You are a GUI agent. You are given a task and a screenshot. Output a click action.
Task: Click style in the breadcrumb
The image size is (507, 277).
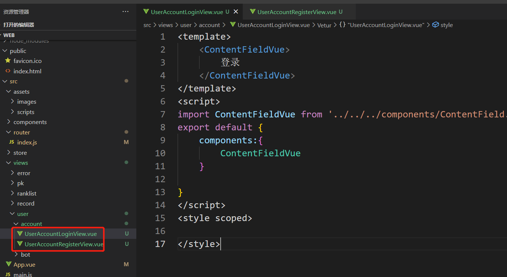[446, 25]
